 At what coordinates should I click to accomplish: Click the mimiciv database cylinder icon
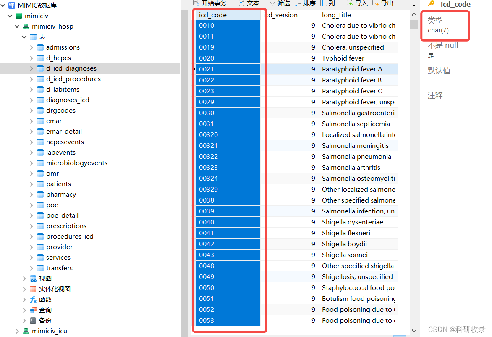[19, 16]
